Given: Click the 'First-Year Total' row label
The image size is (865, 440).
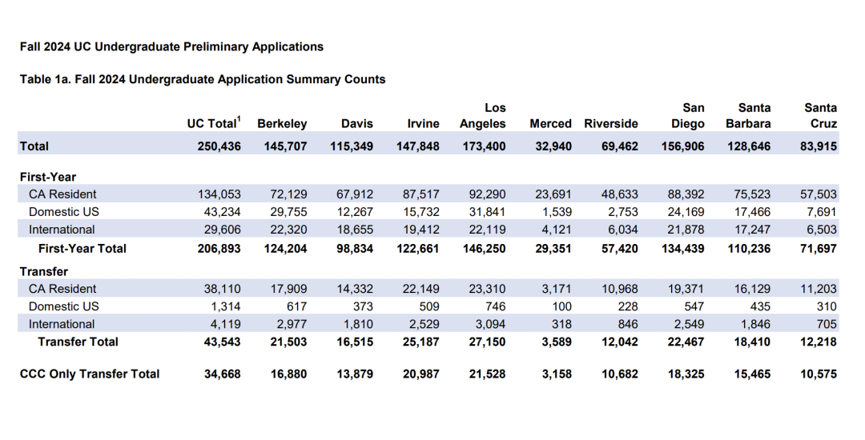Looking at the screenshot, I should [82, 249].
